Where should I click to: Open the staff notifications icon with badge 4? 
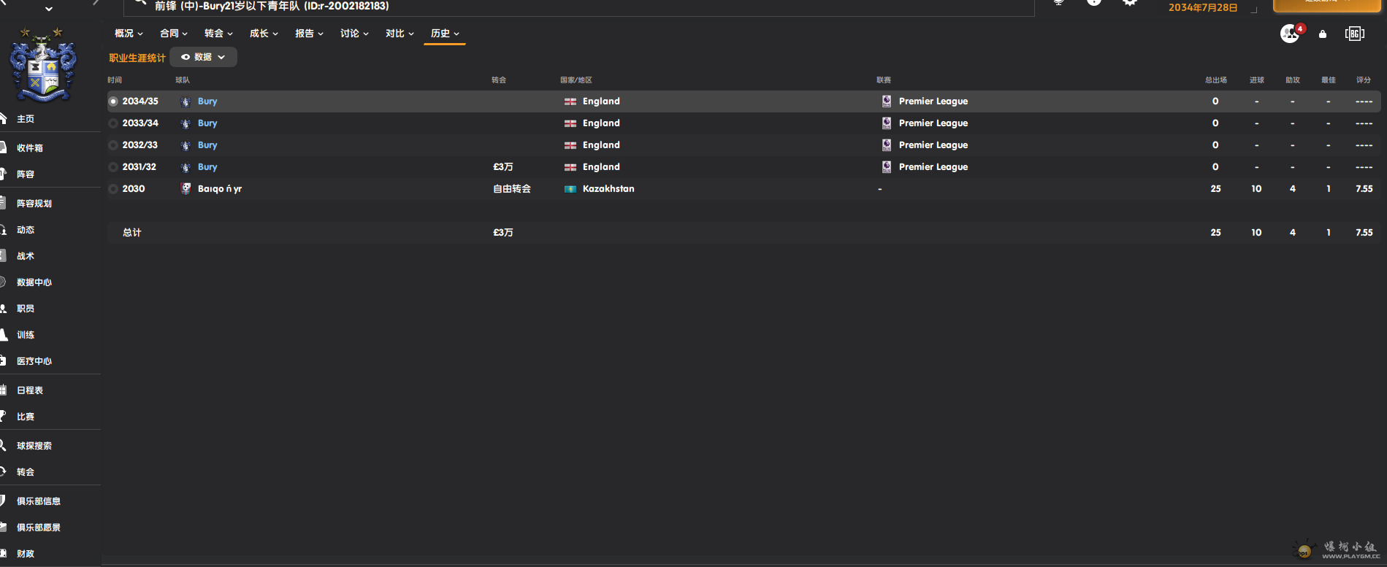point(1291,34)
